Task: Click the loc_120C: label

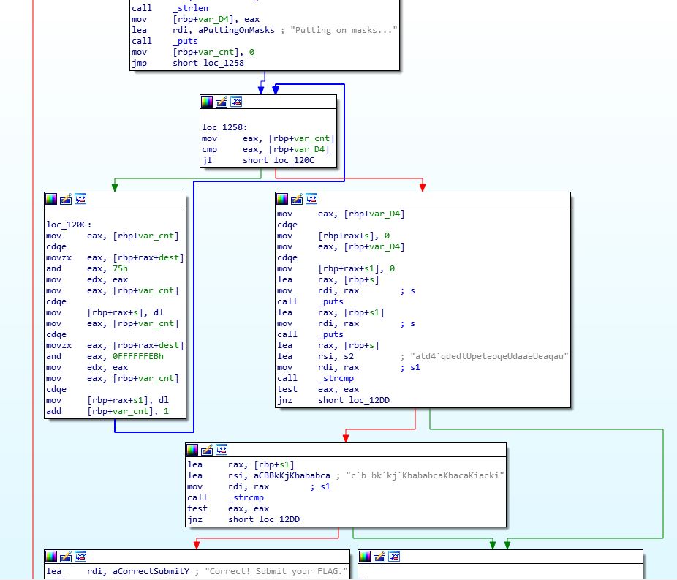Action: [69, 225]
